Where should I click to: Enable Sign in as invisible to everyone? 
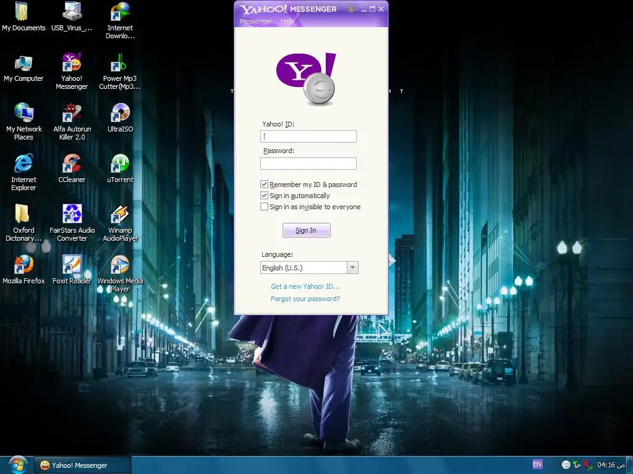(x=264, y=207)
